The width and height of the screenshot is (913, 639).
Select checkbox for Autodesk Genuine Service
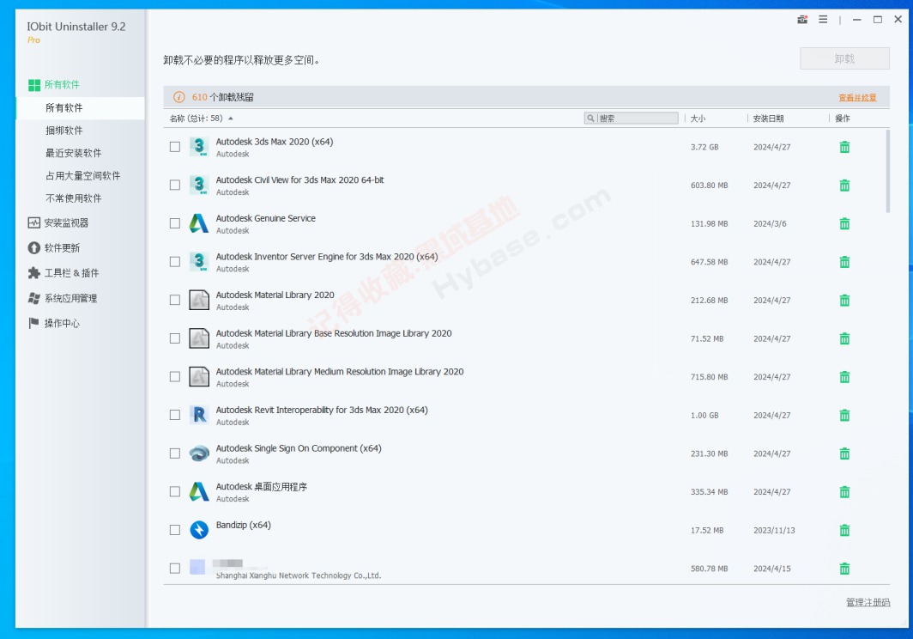(175, 223)
